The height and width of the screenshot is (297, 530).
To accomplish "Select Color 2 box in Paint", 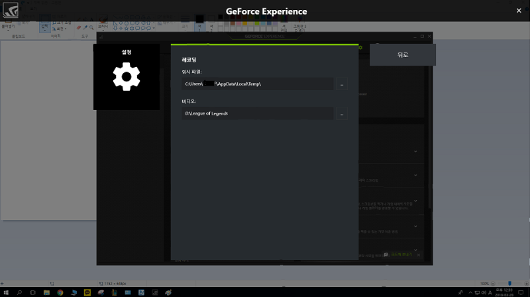I will point(211,23).
